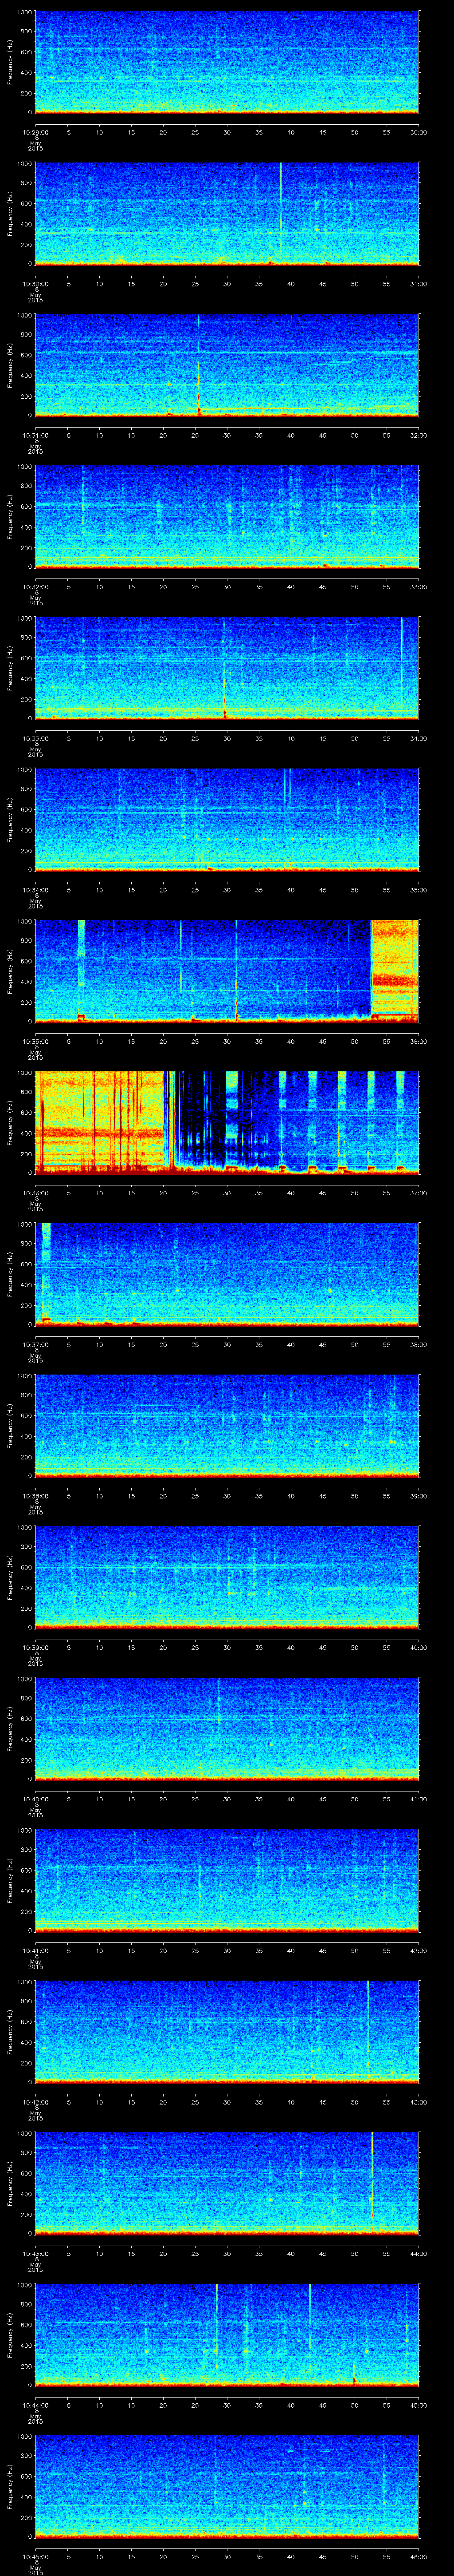The image size is (454, 2576).
Task: Select the spectrogram panel starting at 10:38:00
Action: point(227,1425)
